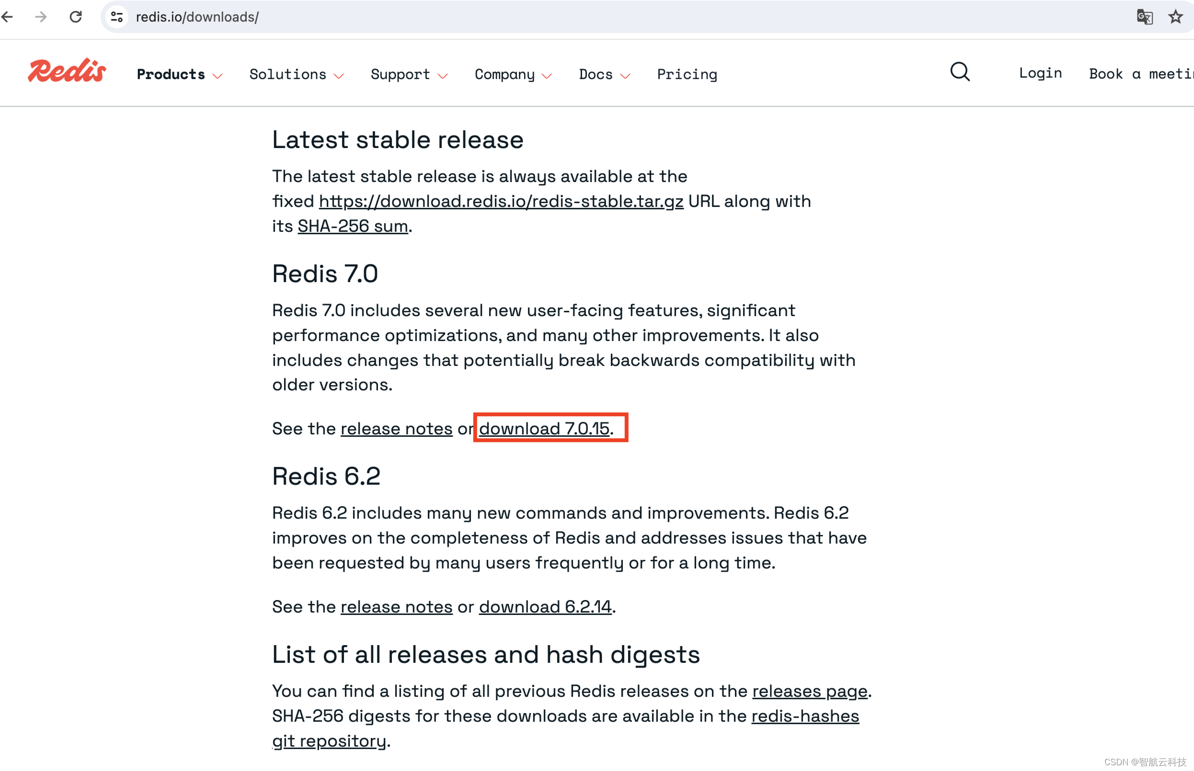
Task: Expand the Support menu
Action: [409, 74]
